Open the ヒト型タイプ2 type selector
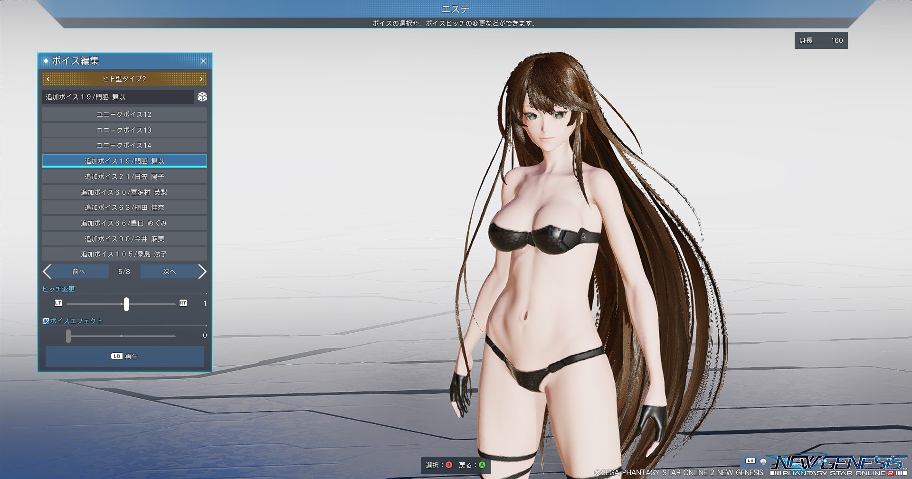This screenshot has height=479, width=912. [x=124, y=79]
